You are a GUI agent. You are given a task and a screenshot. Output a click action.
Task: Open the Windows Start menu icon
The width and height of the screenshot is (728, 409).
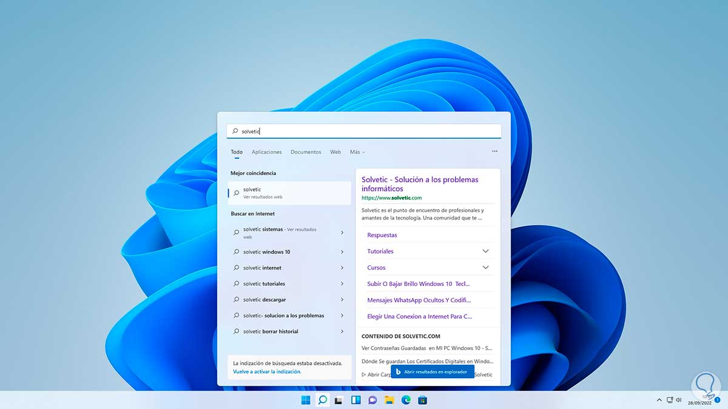306,400
